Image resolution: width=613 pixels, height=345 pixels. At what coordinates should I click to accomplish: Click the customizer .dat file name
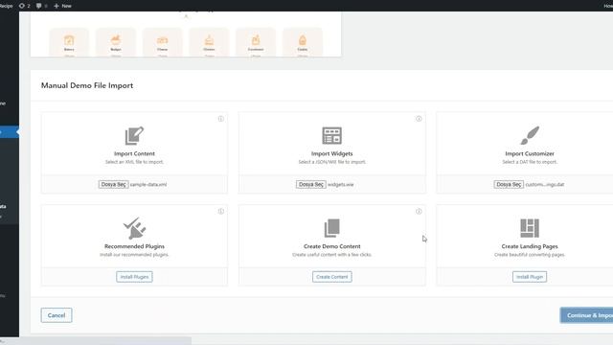pos(545,184)
